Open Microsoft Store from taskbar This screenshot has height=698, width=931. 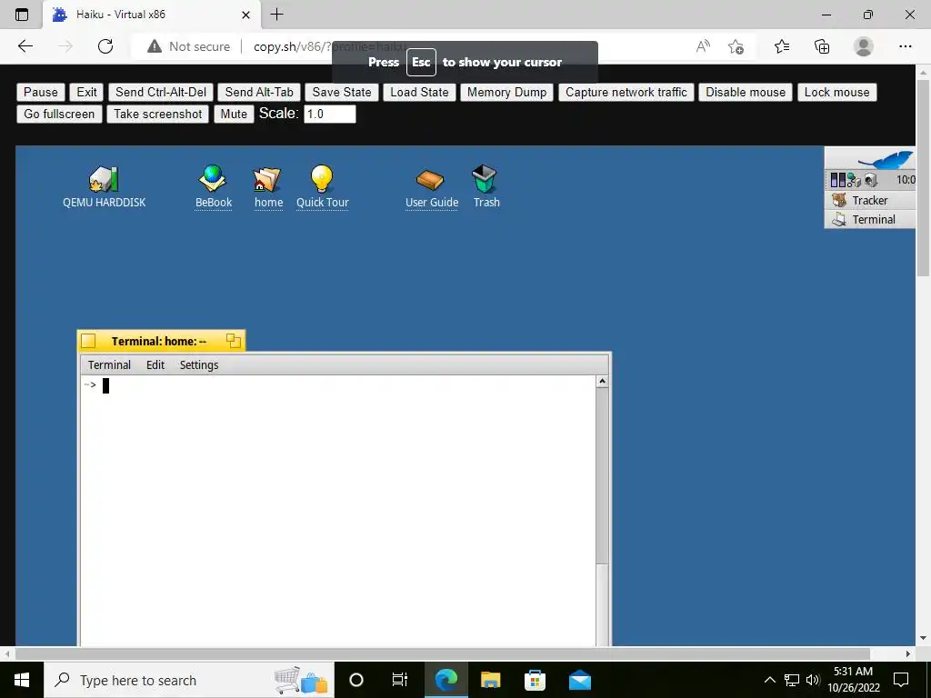pos(535,680)
